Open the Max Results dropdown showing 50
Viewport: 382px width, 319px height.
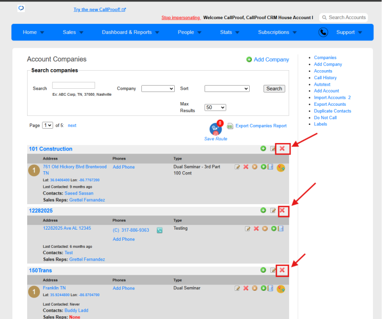(215, 107)
